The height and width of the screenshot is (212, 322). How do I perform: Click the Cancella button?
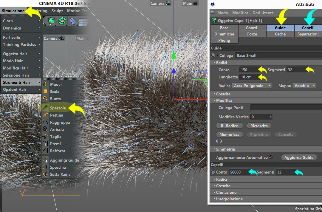click(286, 134)
